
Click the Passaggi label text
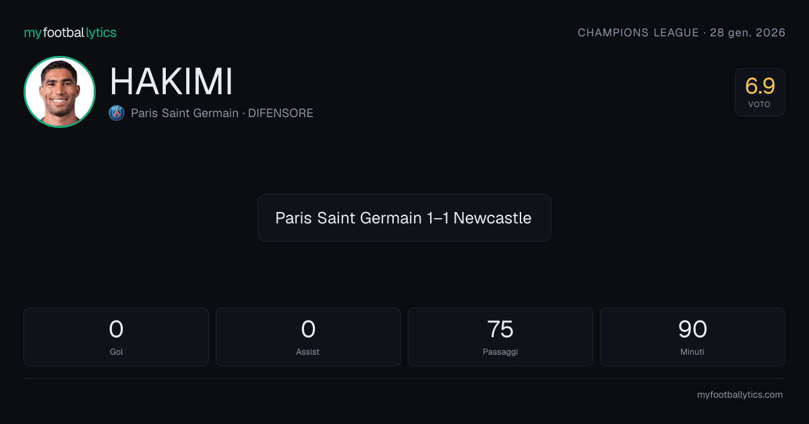coord(500,351)
